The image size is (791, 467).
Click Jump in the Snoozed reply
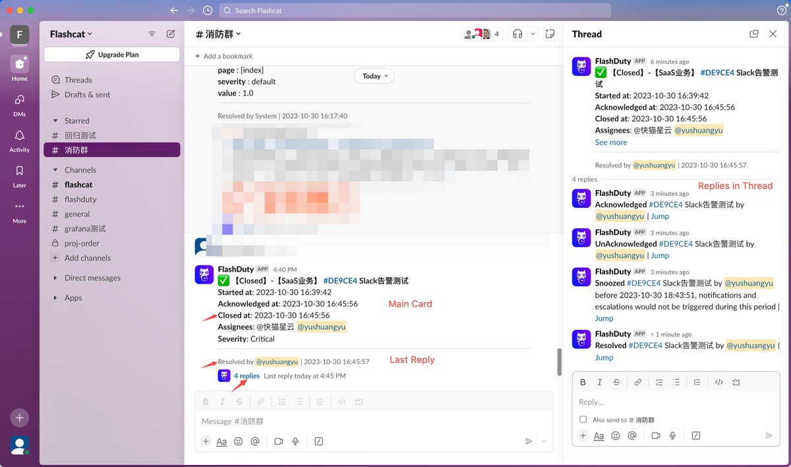click(604, 318)
